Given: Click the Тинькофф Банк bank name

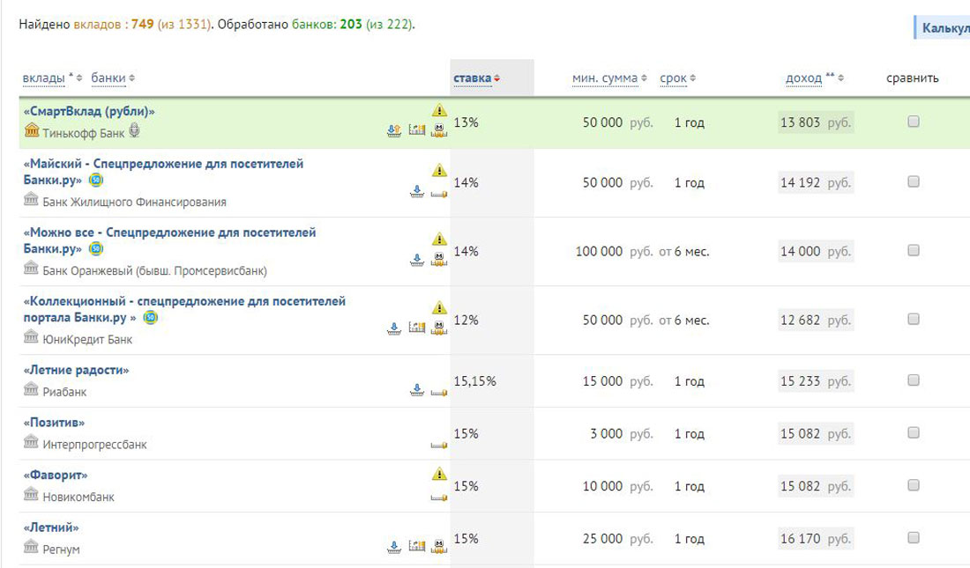Looking at the screenshot, I should pos(84,133).
